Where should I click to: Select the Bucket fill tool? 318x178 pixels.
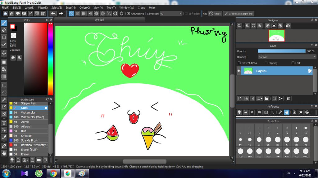(x=4, y=70)
